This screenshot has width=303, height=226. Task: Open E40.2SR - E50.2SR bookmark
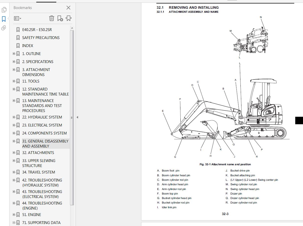(37, 30)
